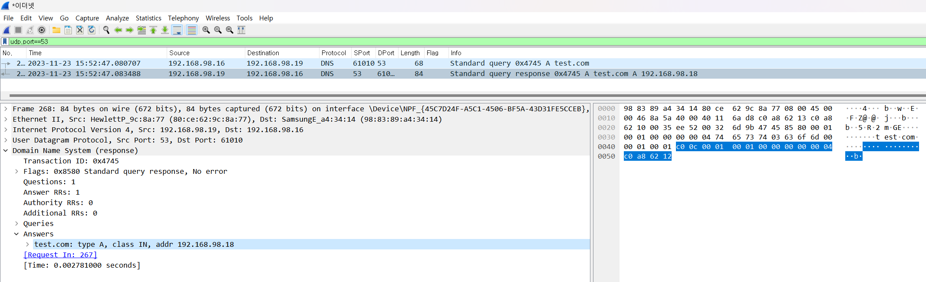The width and height of the screenshot is (926, 282).
Task: Select the Transaction ID: 0x4745 field
Action: (x=71, y=161)
